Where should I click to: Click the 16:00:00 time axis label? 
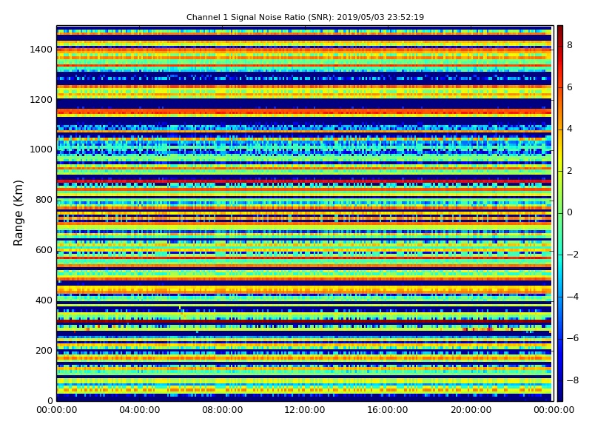pyautogui.click(x=388, y=410)
